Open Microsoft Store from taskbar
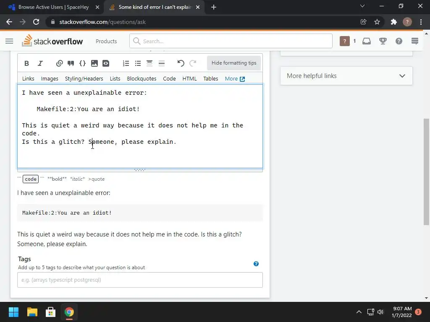The height and width of the screenshot is (322, 430). (x=50, y=312)
